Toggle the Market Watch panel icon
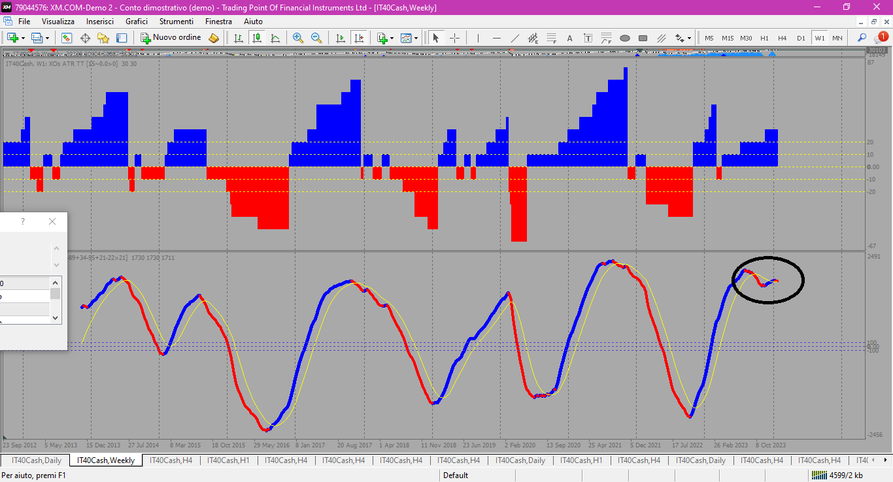Image resolution: width=893 pixels, height=482 pixels. pyautogui.click(x=67, y=38)
